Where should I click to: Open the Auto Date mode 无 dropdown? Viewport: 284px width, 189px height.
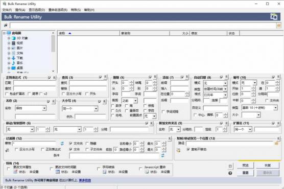(225, 83)
